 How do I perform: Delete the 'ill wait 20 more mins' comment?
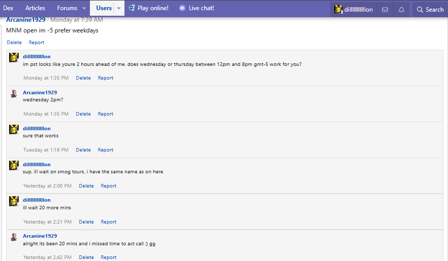tap(86, 221)
